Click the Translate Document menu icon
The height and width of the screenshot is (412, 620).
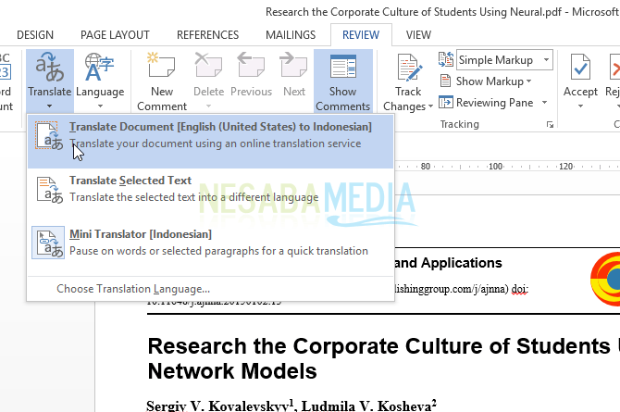tap(49, 136)
